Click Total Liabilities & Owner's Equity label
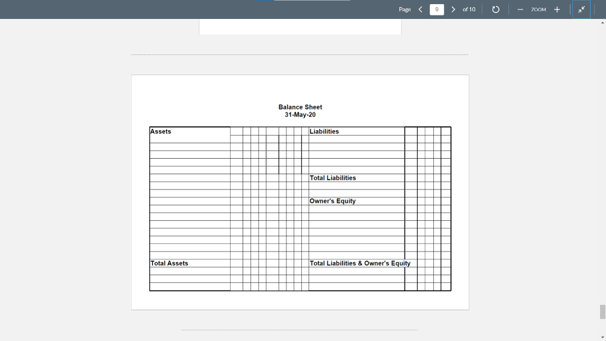The height and width of the screenshot is (341, 606). click(359, 263)
